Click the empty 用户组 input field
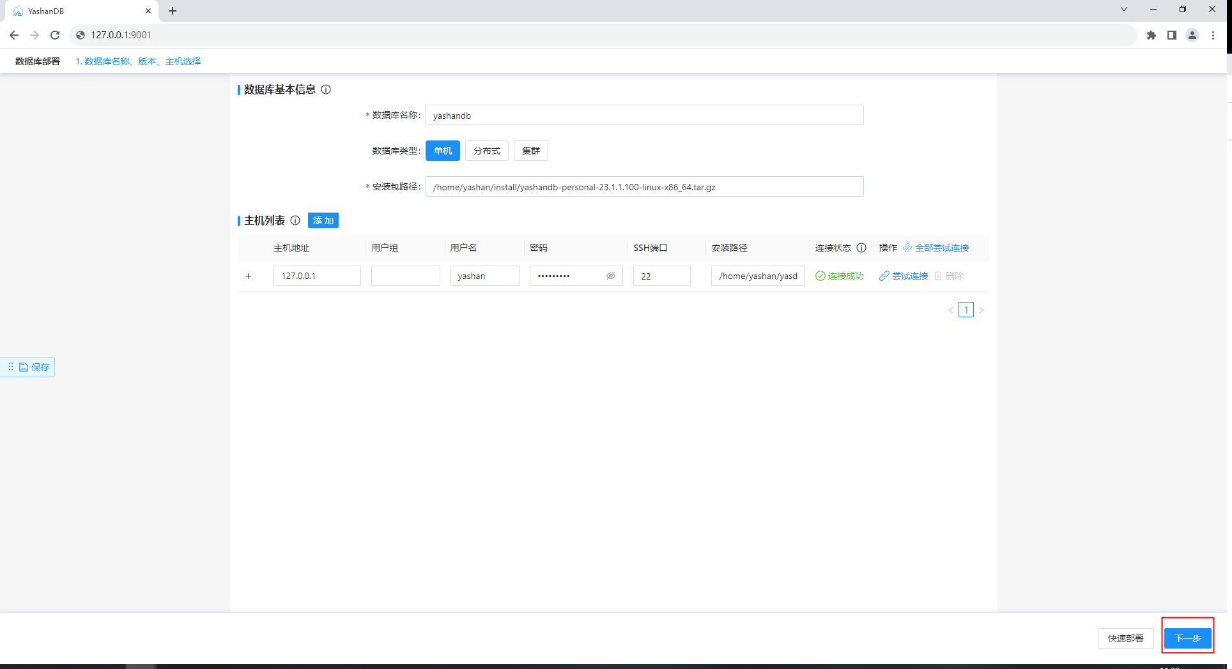The width and height of the screenshot is (1232, 669). tap(406, 276)
